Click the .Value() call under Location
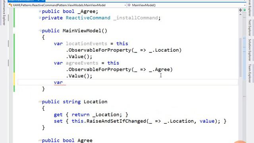Image resolution: width=254 pixels, height=143 pixels. pyautogui.click(x=79, y=56)
